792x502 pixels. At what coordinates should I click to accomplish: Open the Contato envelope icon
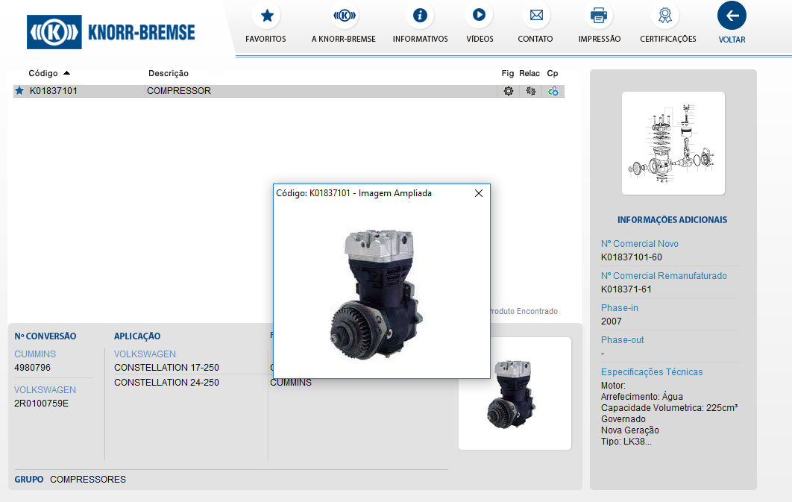coord(535,16)
